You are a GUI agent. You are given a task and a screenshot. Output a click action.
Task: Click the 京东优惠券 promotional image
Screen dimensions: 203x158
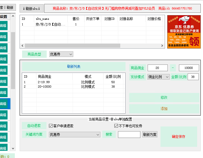184,32
